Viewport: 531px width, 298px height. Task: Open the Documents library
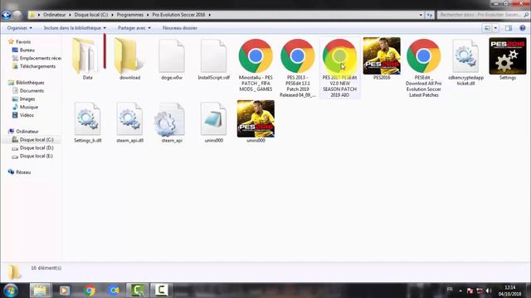(x=32, y=90)
